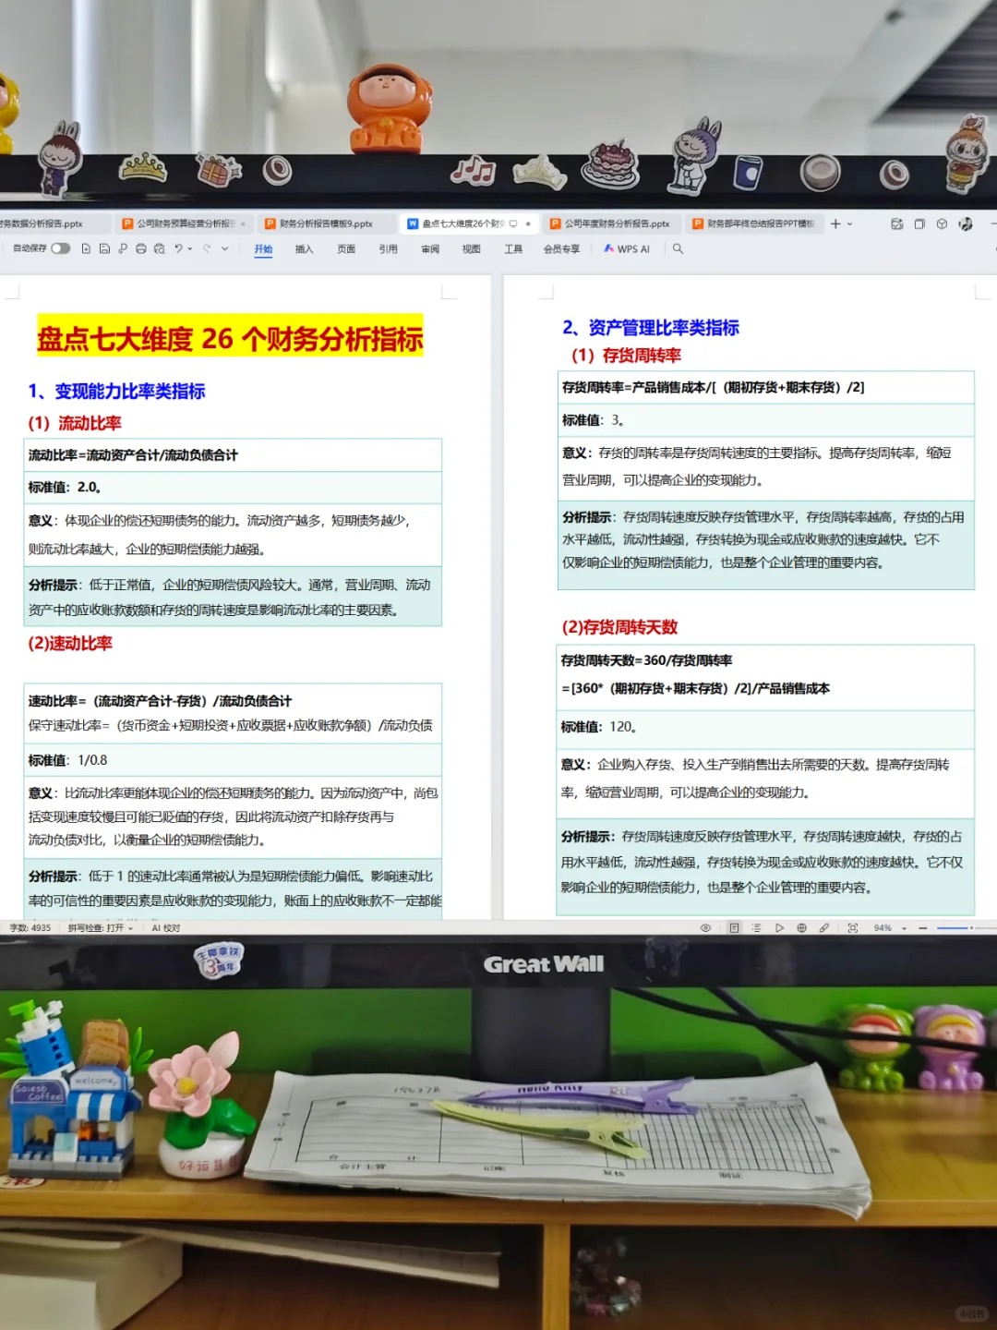Select the web layout globe icon
This screenshot has width=997, height=1330.
pos(801,927)
